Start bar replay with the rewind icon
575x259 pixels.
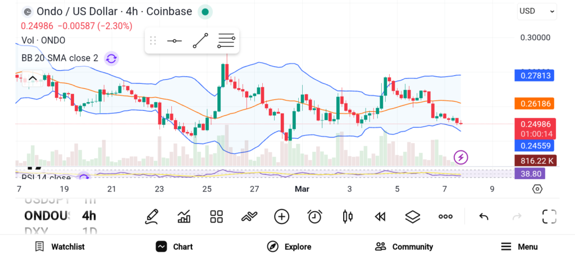tap(380, 216)
